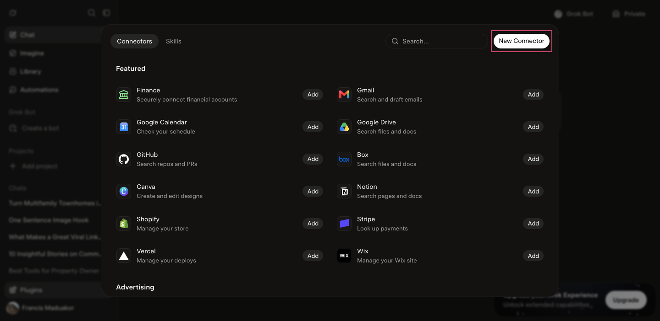Open Plugins in the sidebar
660x321 pixels.
pyautogui.click(x=53, y=290)
